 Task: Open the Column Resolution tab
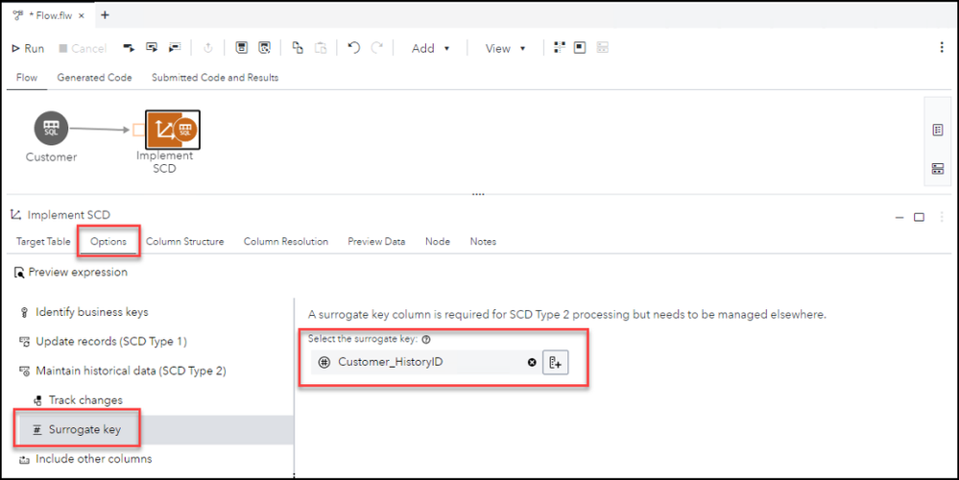286,242
